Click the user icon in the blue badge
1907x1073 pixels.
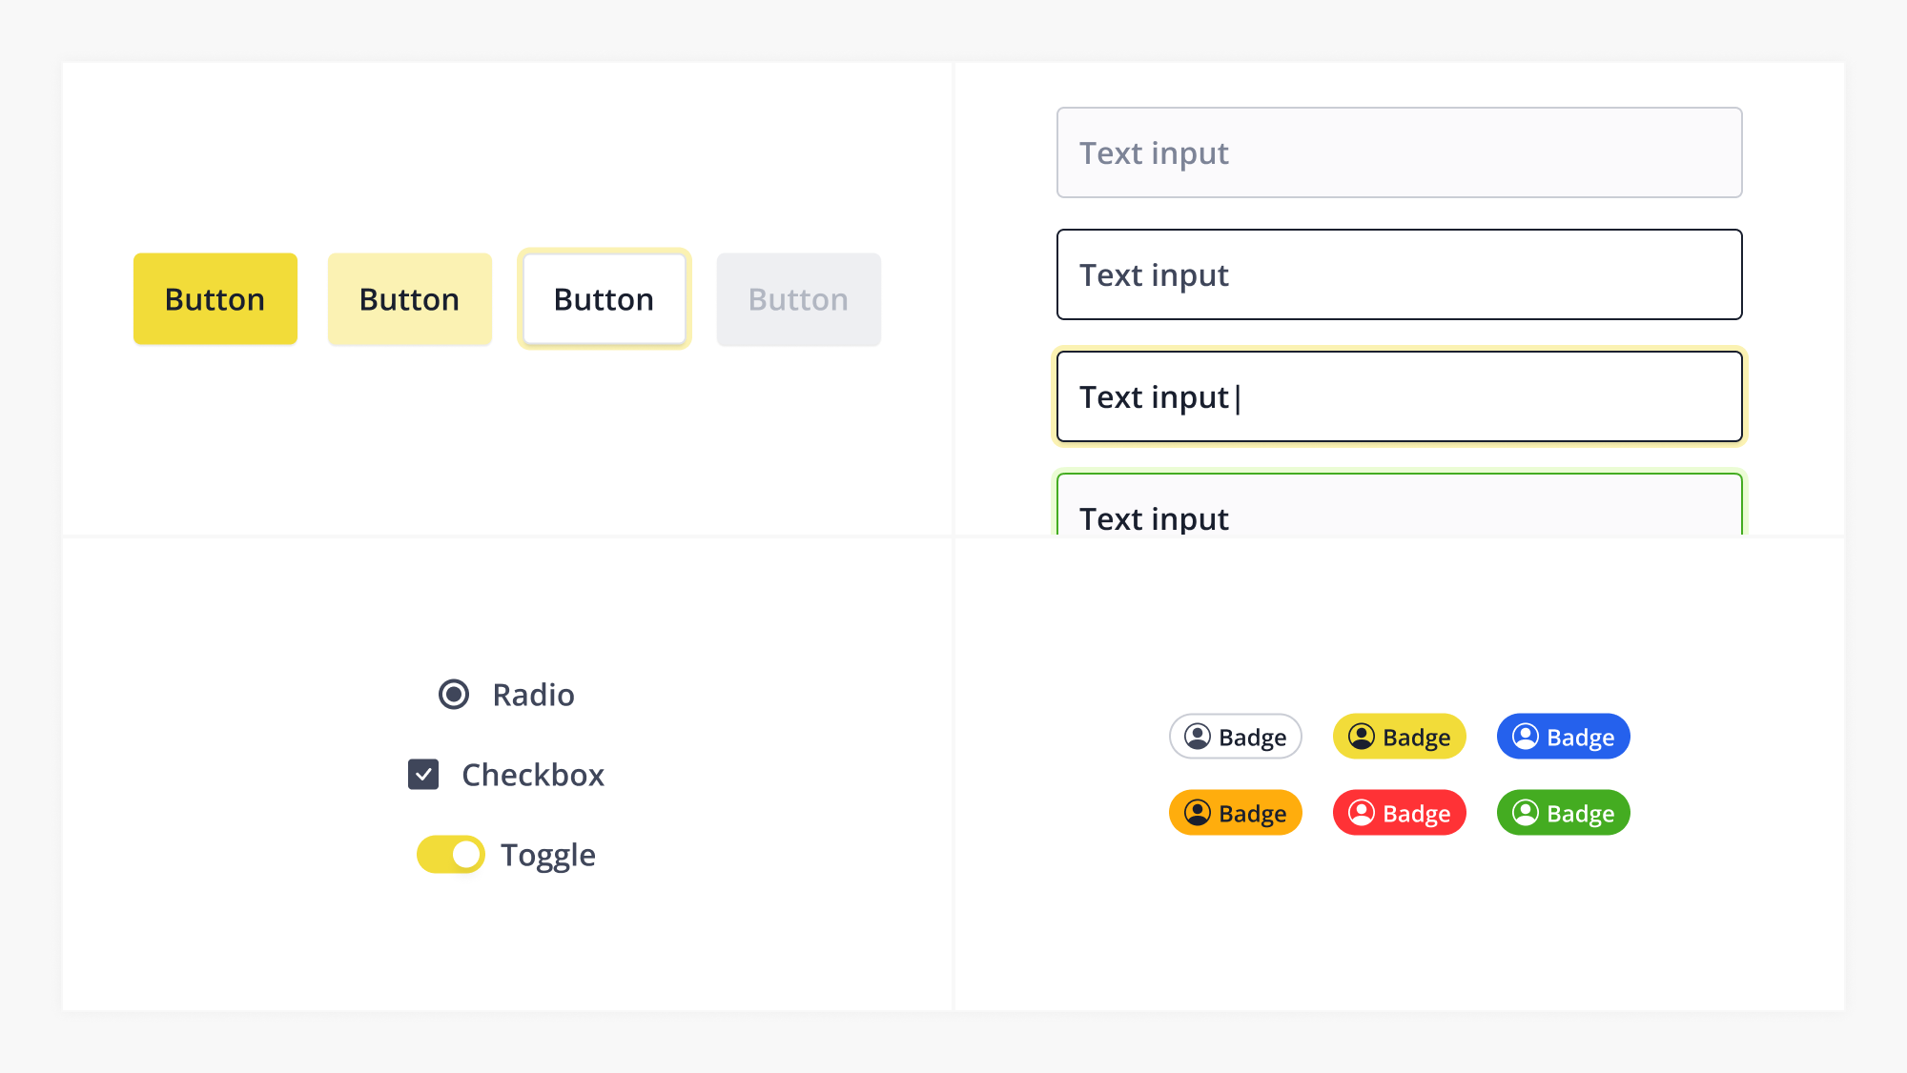click(x=1526, y=737)
